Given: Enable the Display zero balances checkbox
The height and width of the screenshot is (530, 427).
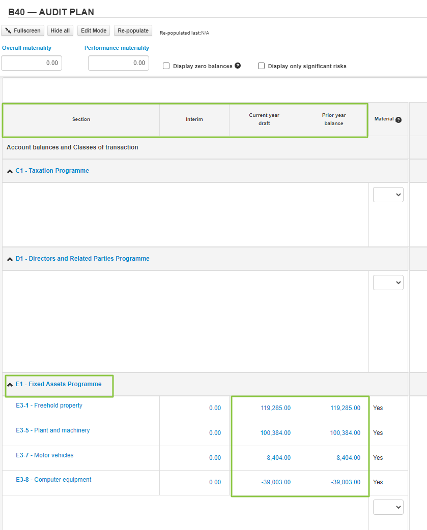Looking at the screenshot, I should (x=165, y=66).
